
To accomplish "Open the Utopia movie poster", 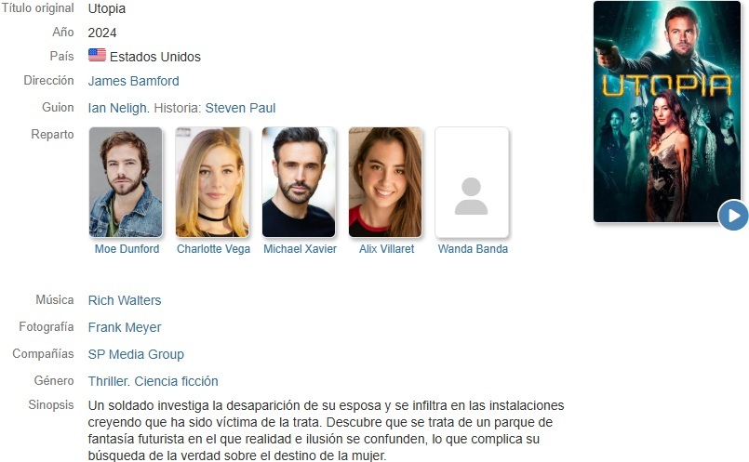I will pyautogui.click(x=667, y=112).
